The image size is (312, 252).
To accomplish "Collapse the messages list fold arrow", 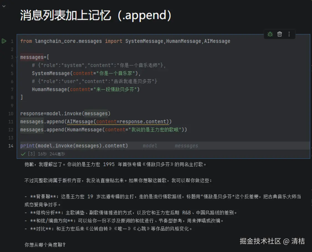I will [17, 57].
